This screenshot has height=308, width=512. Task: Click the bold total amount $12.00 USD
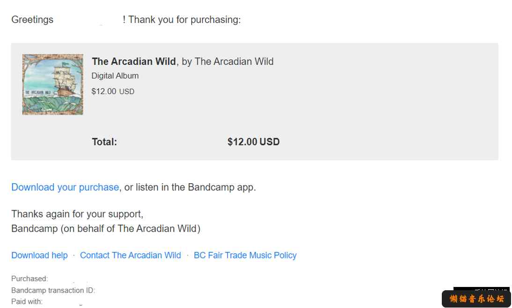point(253,142)
